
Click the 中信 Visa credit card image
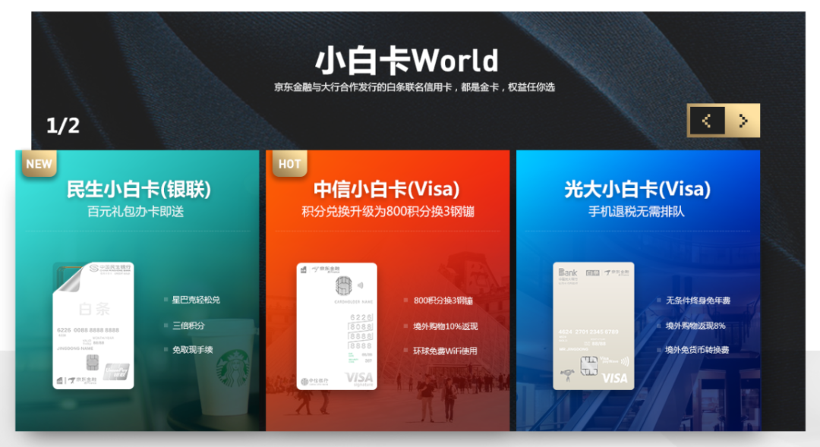(x=337, y=326)
